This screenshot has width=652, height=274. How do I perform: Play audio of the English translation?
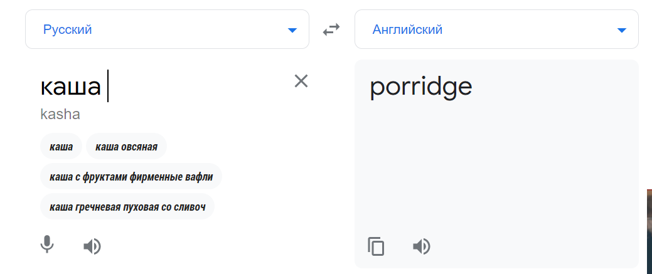pos(422,246)
